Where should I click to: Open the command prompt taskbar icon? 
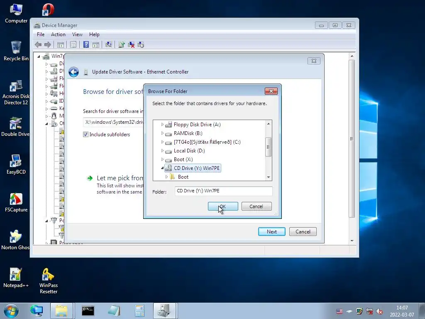coord(88,311)
